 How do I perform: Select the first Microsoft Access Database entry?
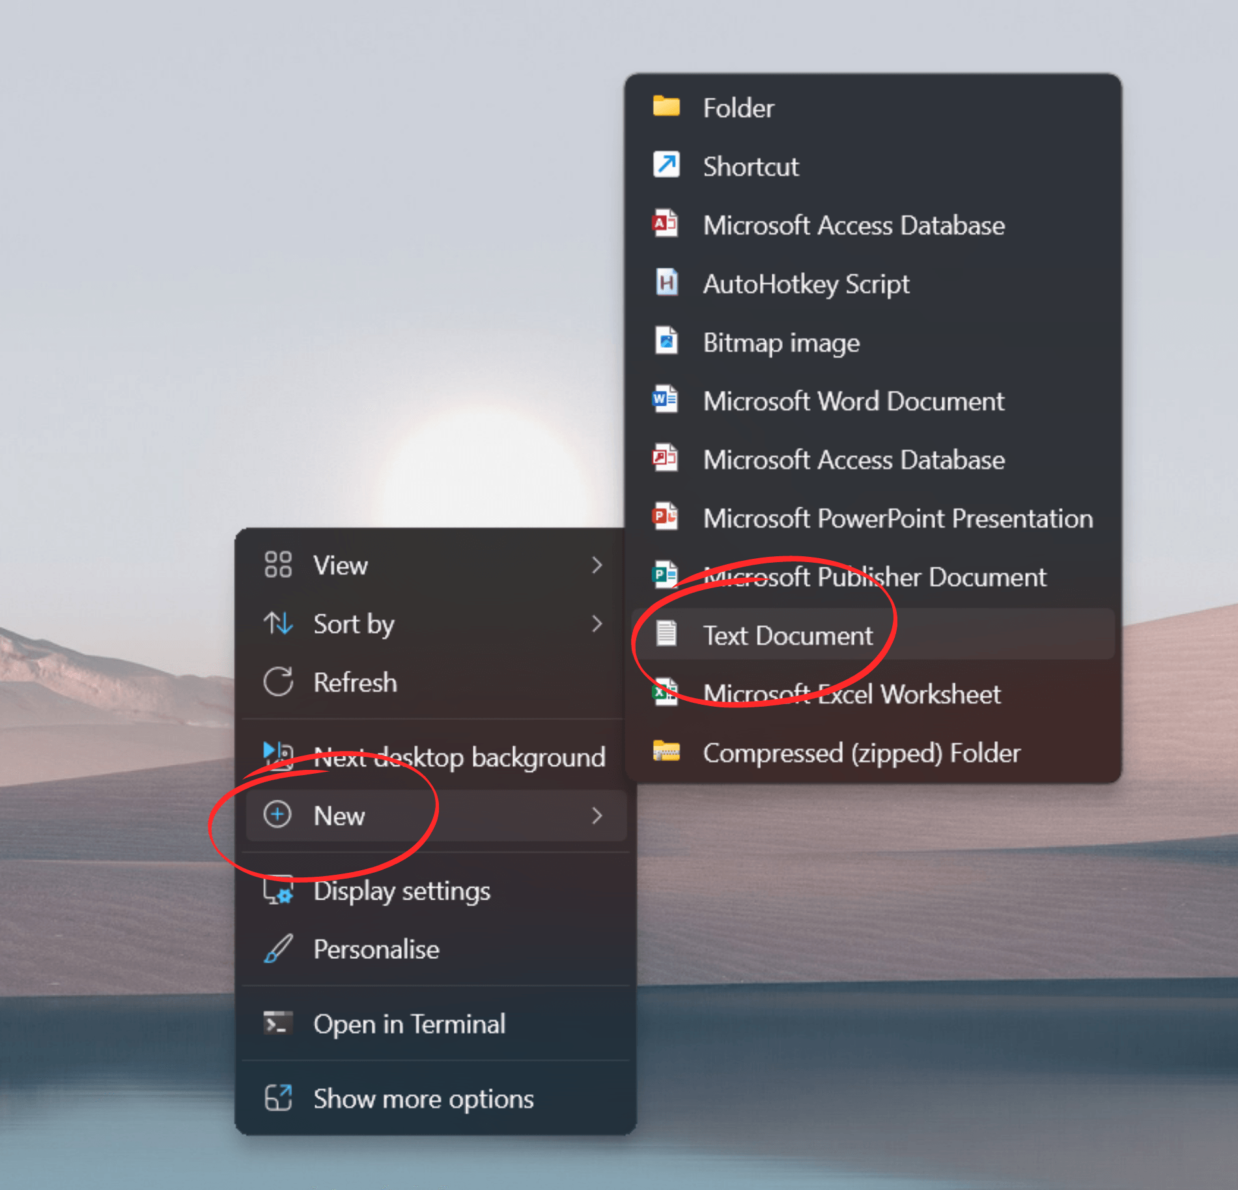[x=853, y=225]
